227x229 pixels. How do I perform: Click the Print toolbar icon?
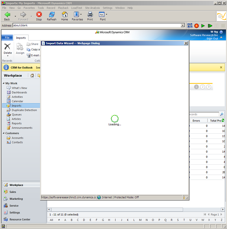point(90,14)
